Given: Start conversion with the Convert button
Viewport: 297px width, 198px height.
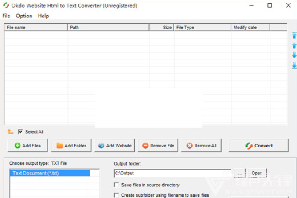Looking at the screenshot, I should click(x=258, y=146).
